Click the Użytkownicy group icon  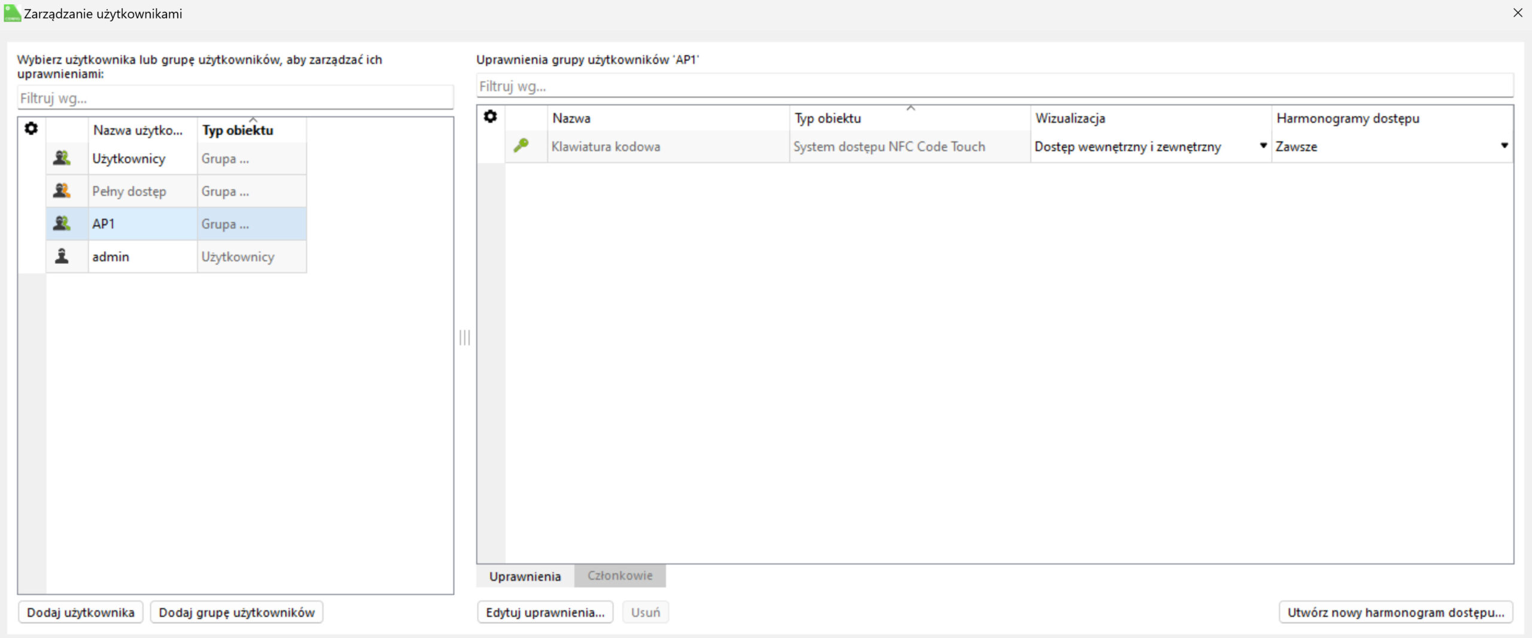coord(62,158)
